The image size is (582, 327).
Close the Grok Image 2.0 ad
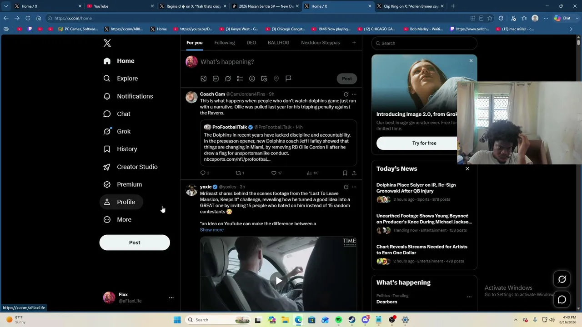point(471,60)
